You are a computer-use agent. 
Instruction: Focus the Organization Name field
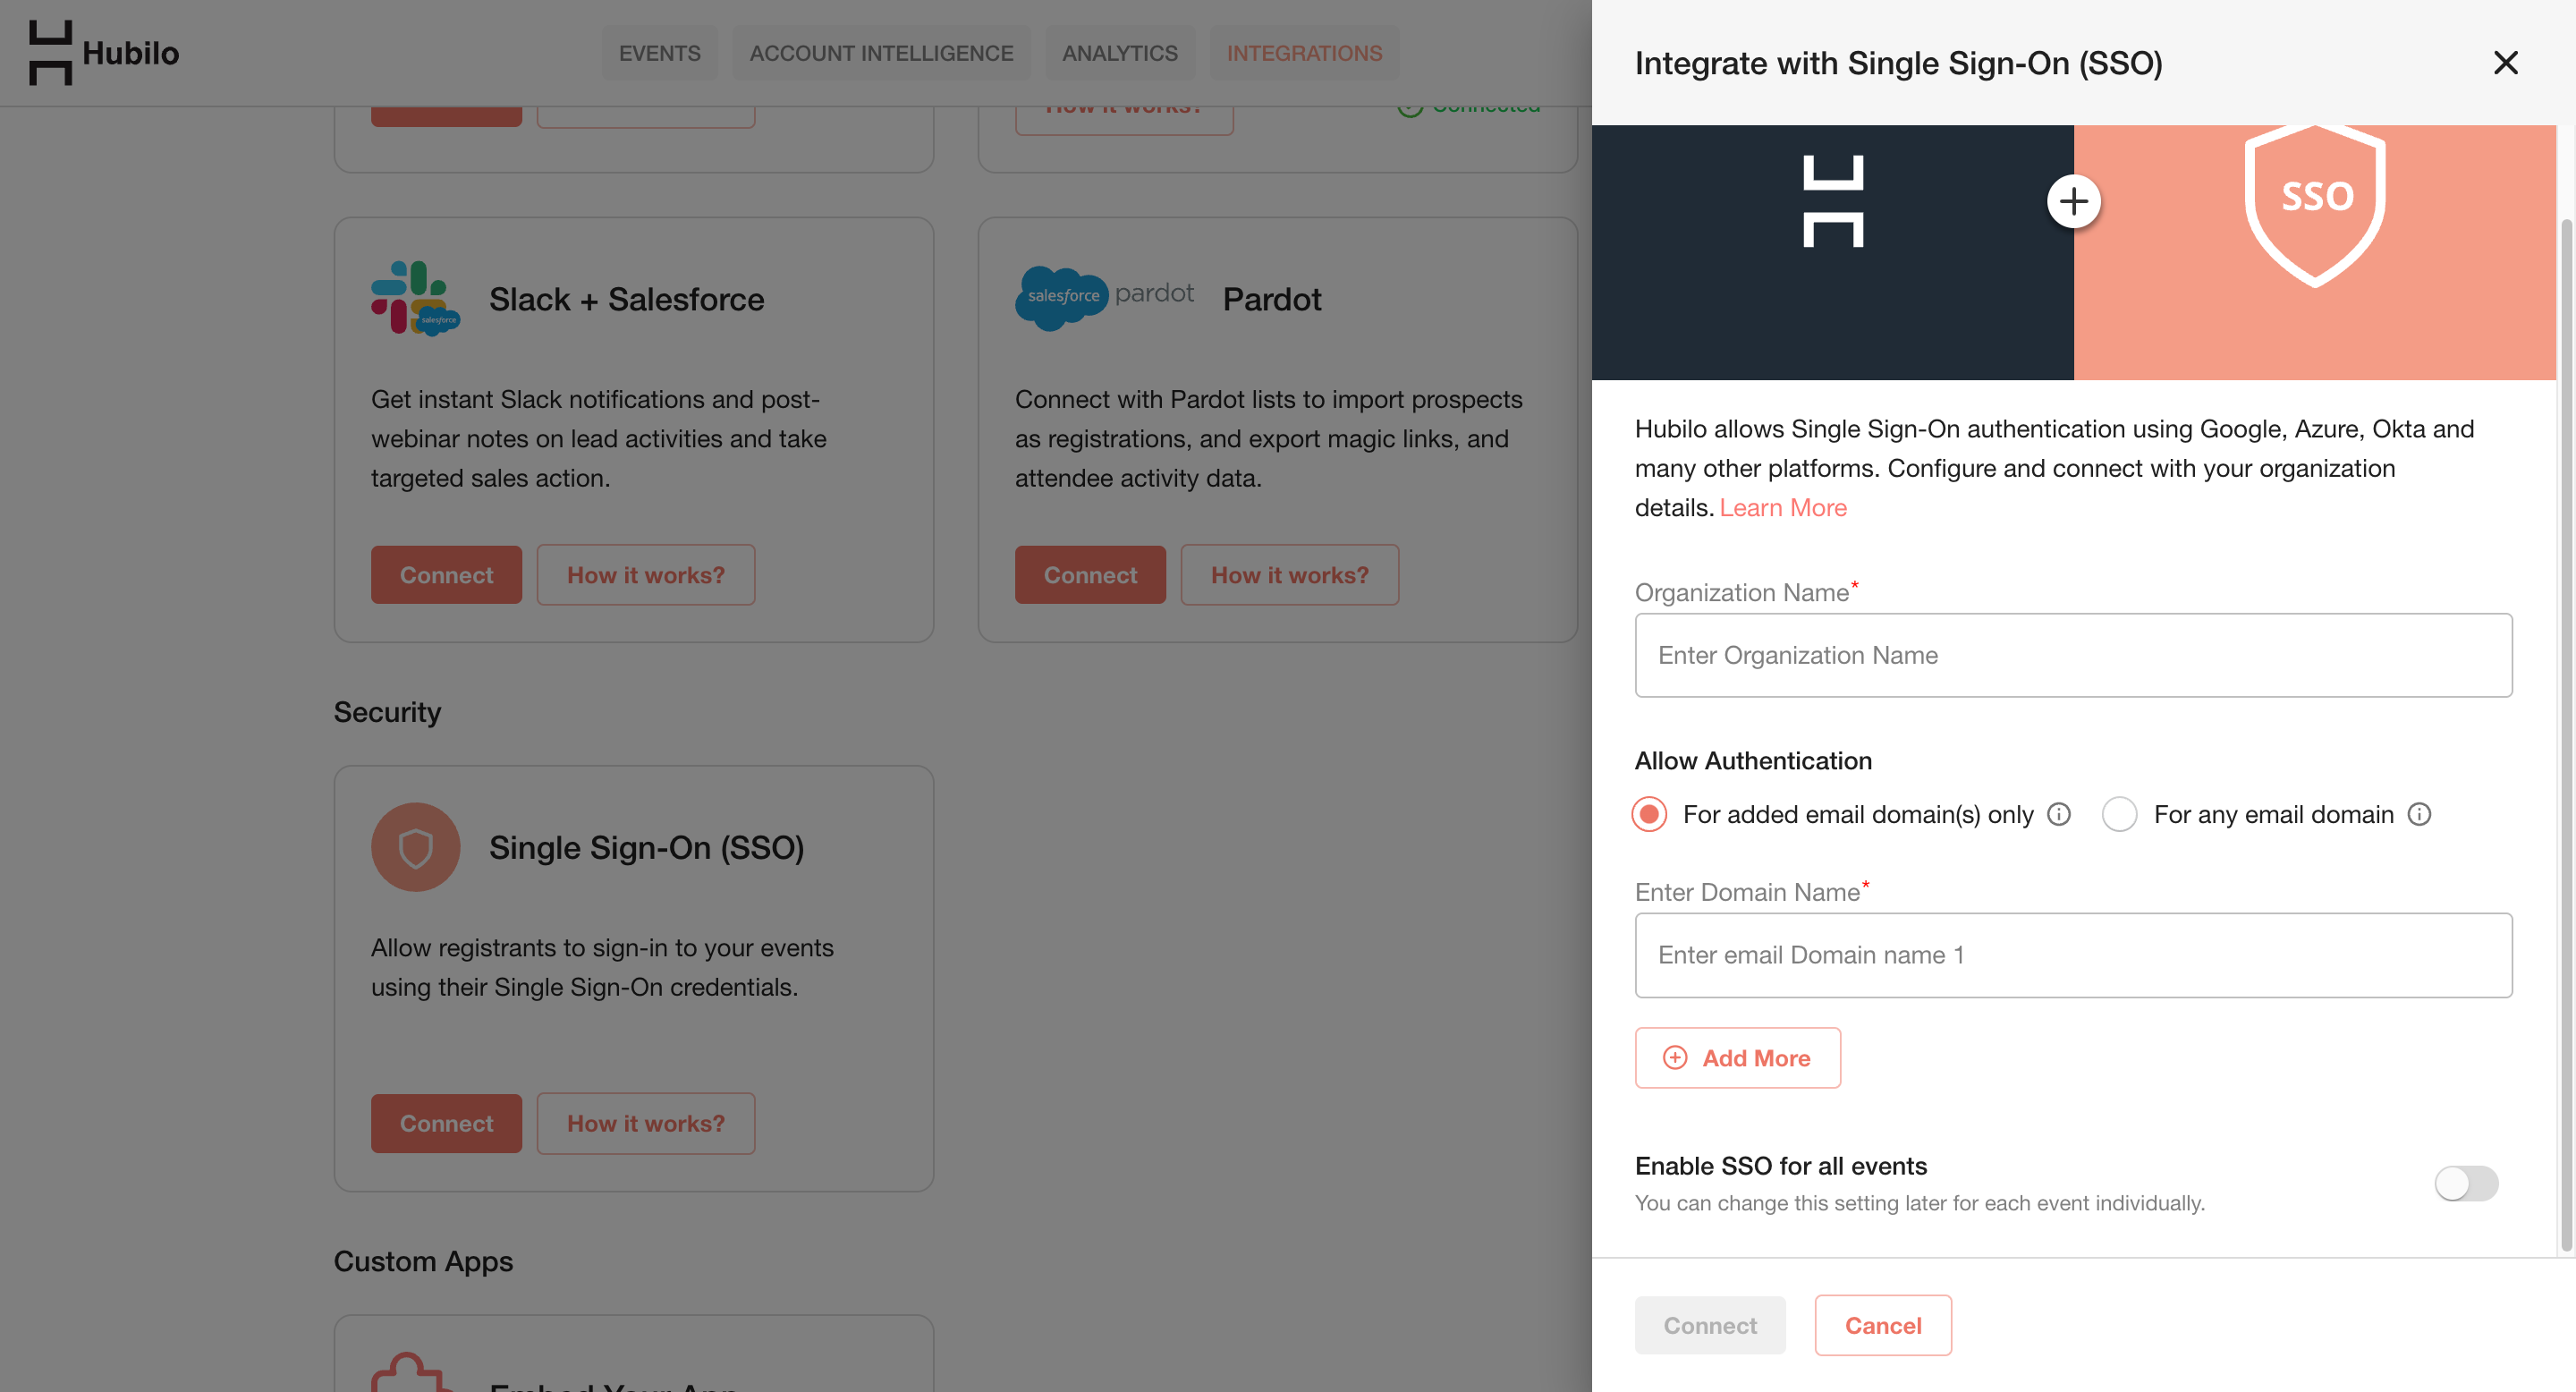(x=2074, y=655)
